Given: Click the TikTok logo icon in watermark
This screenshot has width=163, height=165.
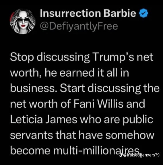Looking at the screenshot, I should (121, 155).
